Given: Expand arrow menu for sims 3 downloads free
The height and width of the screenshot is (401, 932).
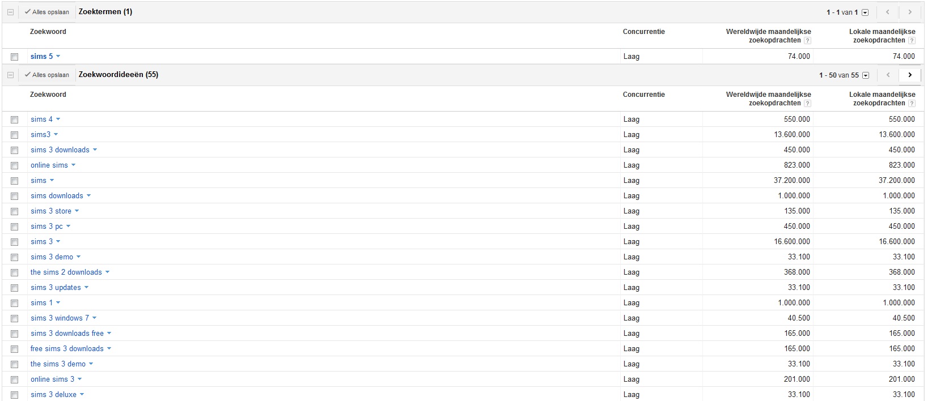Looking at the screenshot, I should point(109,334).
